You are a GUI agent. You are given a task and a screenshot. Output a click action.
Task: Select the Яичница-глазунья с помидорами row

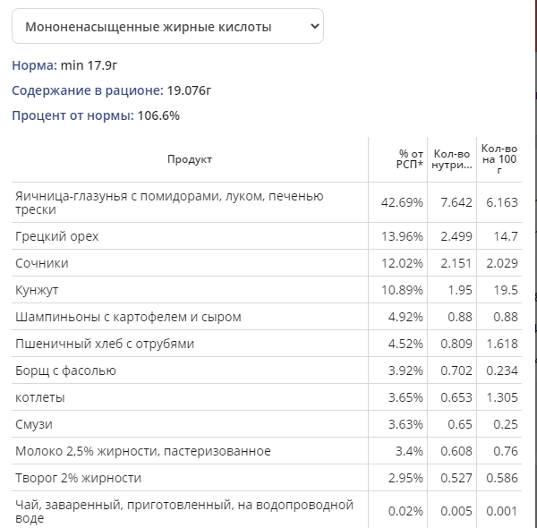[x=169, y=202]
